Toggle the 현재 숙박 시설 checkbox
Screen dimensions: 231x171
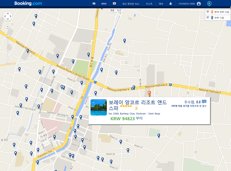tap(208, 12)
